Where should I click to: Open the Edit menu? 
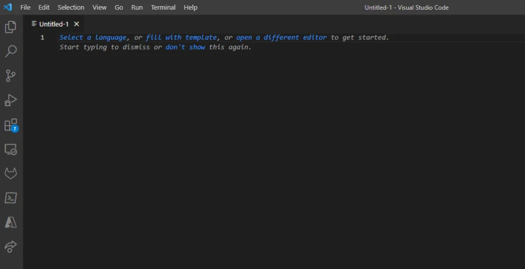coord(44,7)
